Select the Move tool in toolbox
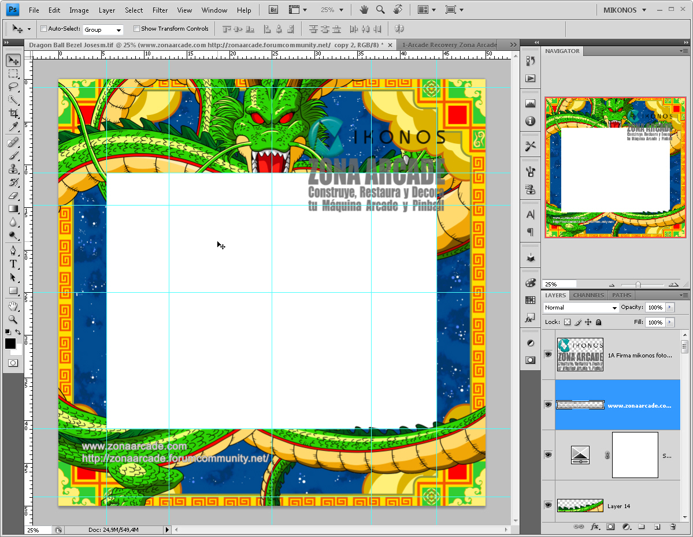The width and height of the screenshot is (693, 537). 13,61
